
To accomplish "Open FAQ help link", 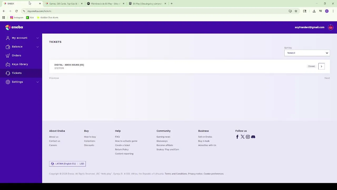I will coord(117,137).
